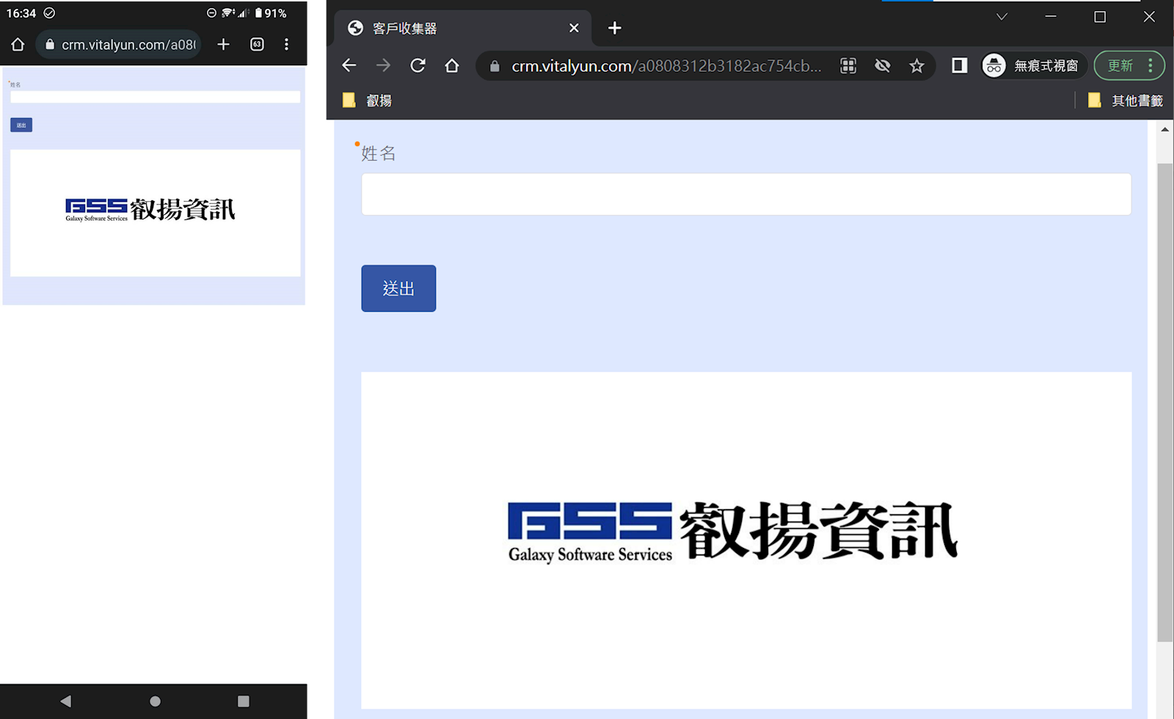The width and height of the screenshot is (1174, 719).
Task: Click the desktop address bar URL
Action: click(666, 66)
